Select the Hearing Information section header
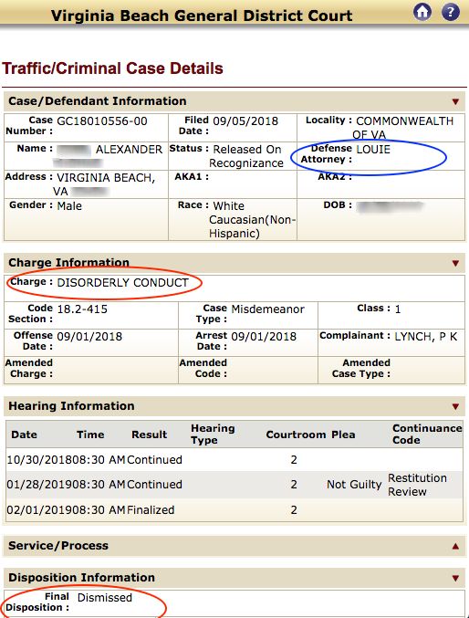 pos(234,406)
